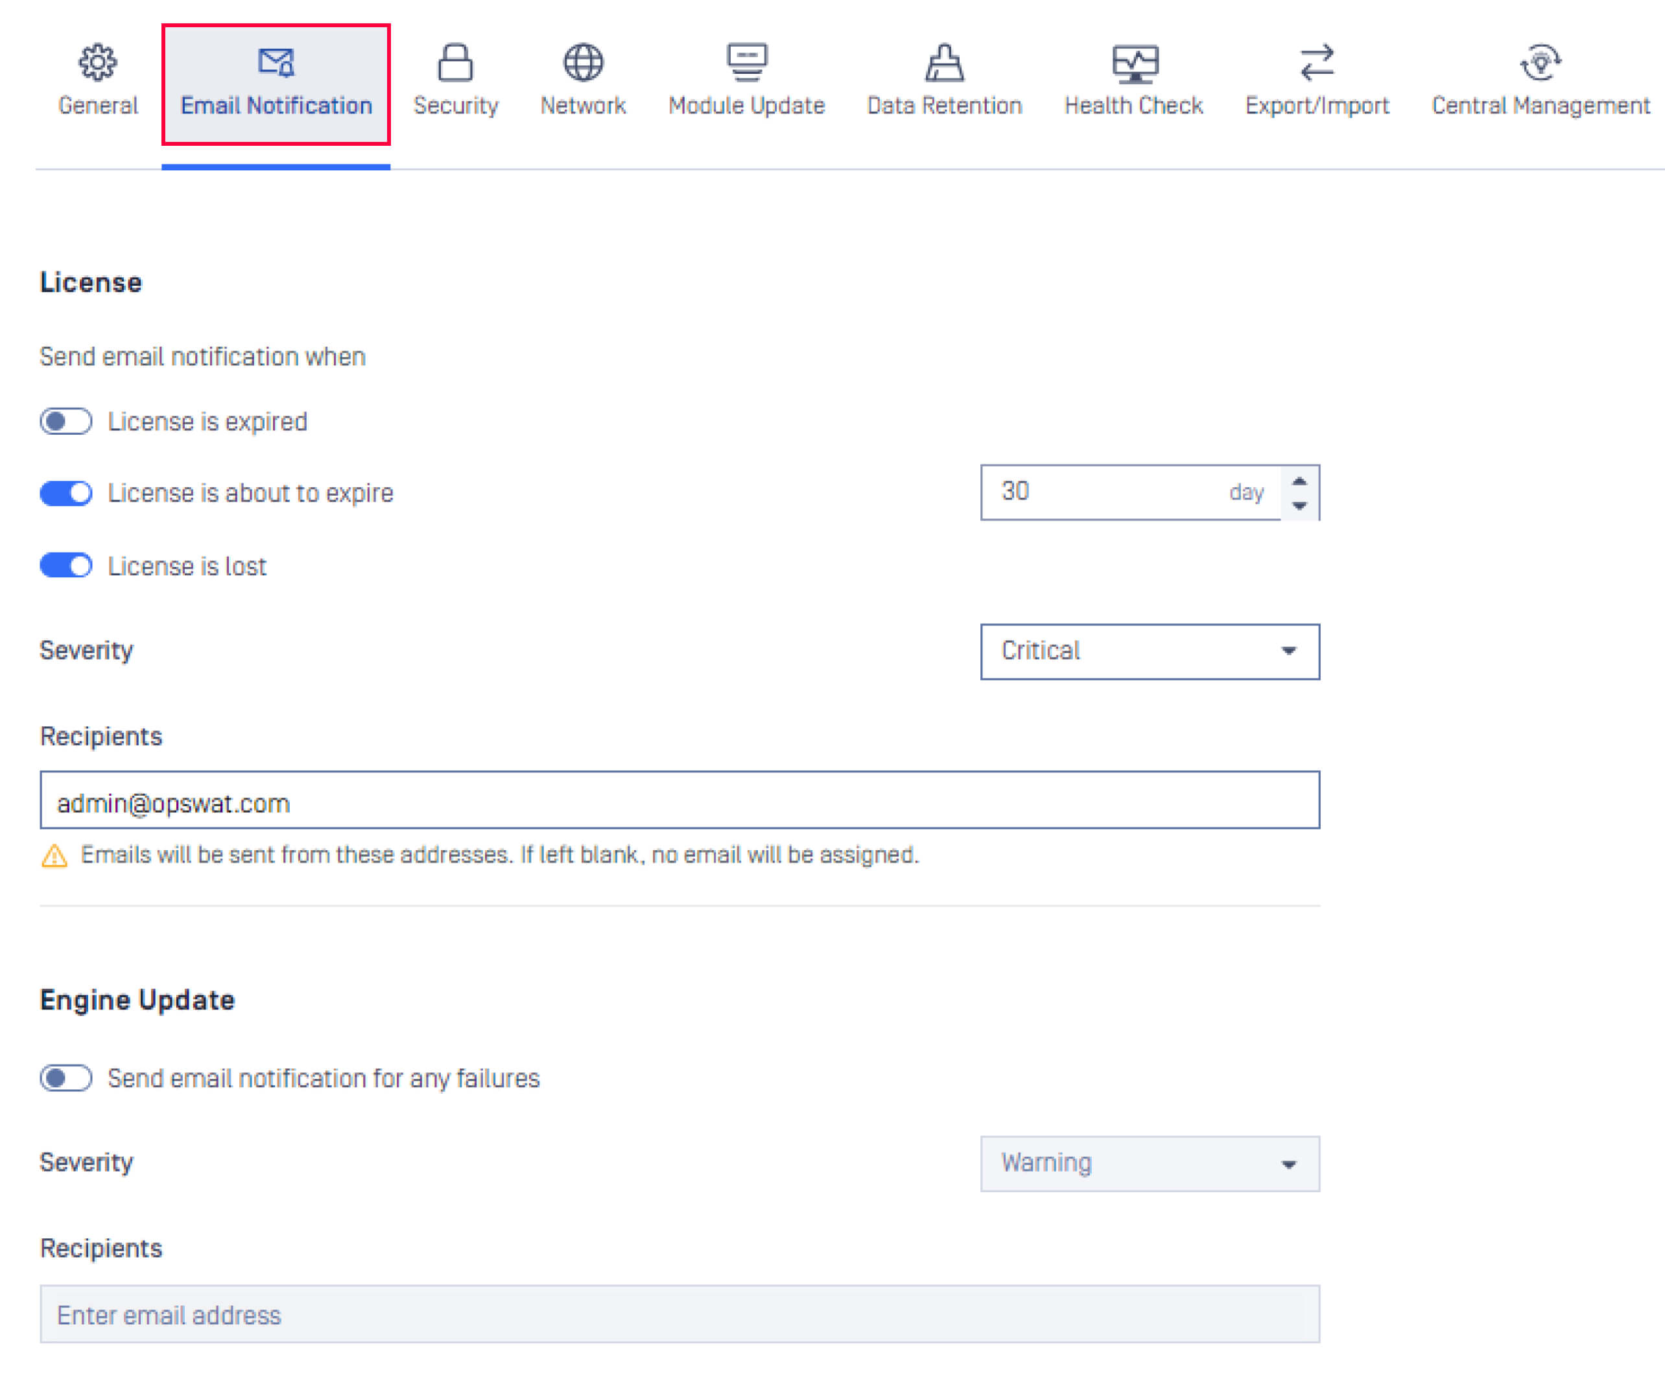Increase expiry days with up arrow
Viewport: 1665px width, 1386px height.
click(1299, 481)
